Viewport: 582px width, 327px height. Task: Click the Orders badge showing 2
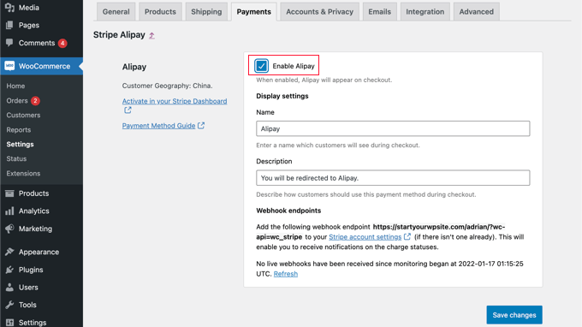(x=35, y=101)
